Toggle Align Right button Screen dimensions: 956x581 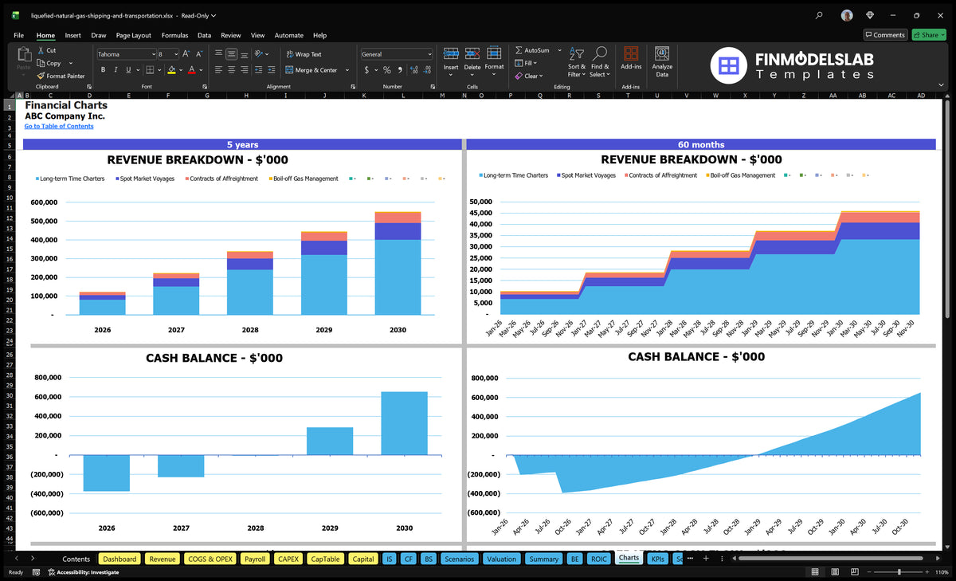tap(245, 70)
